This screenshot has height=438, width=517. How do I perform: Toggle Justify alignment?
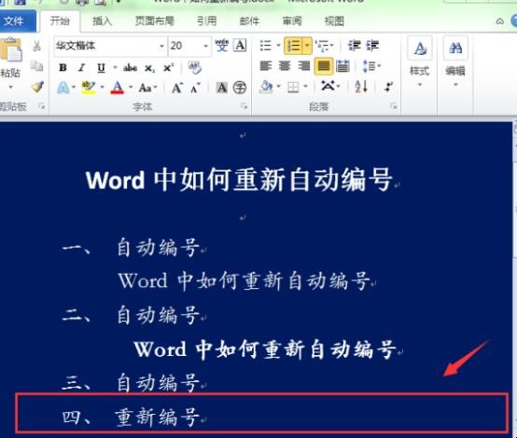coord(324,66)
